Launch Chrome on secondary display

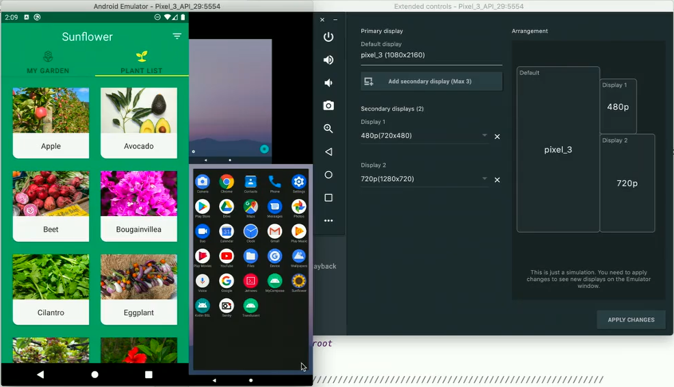226,183
